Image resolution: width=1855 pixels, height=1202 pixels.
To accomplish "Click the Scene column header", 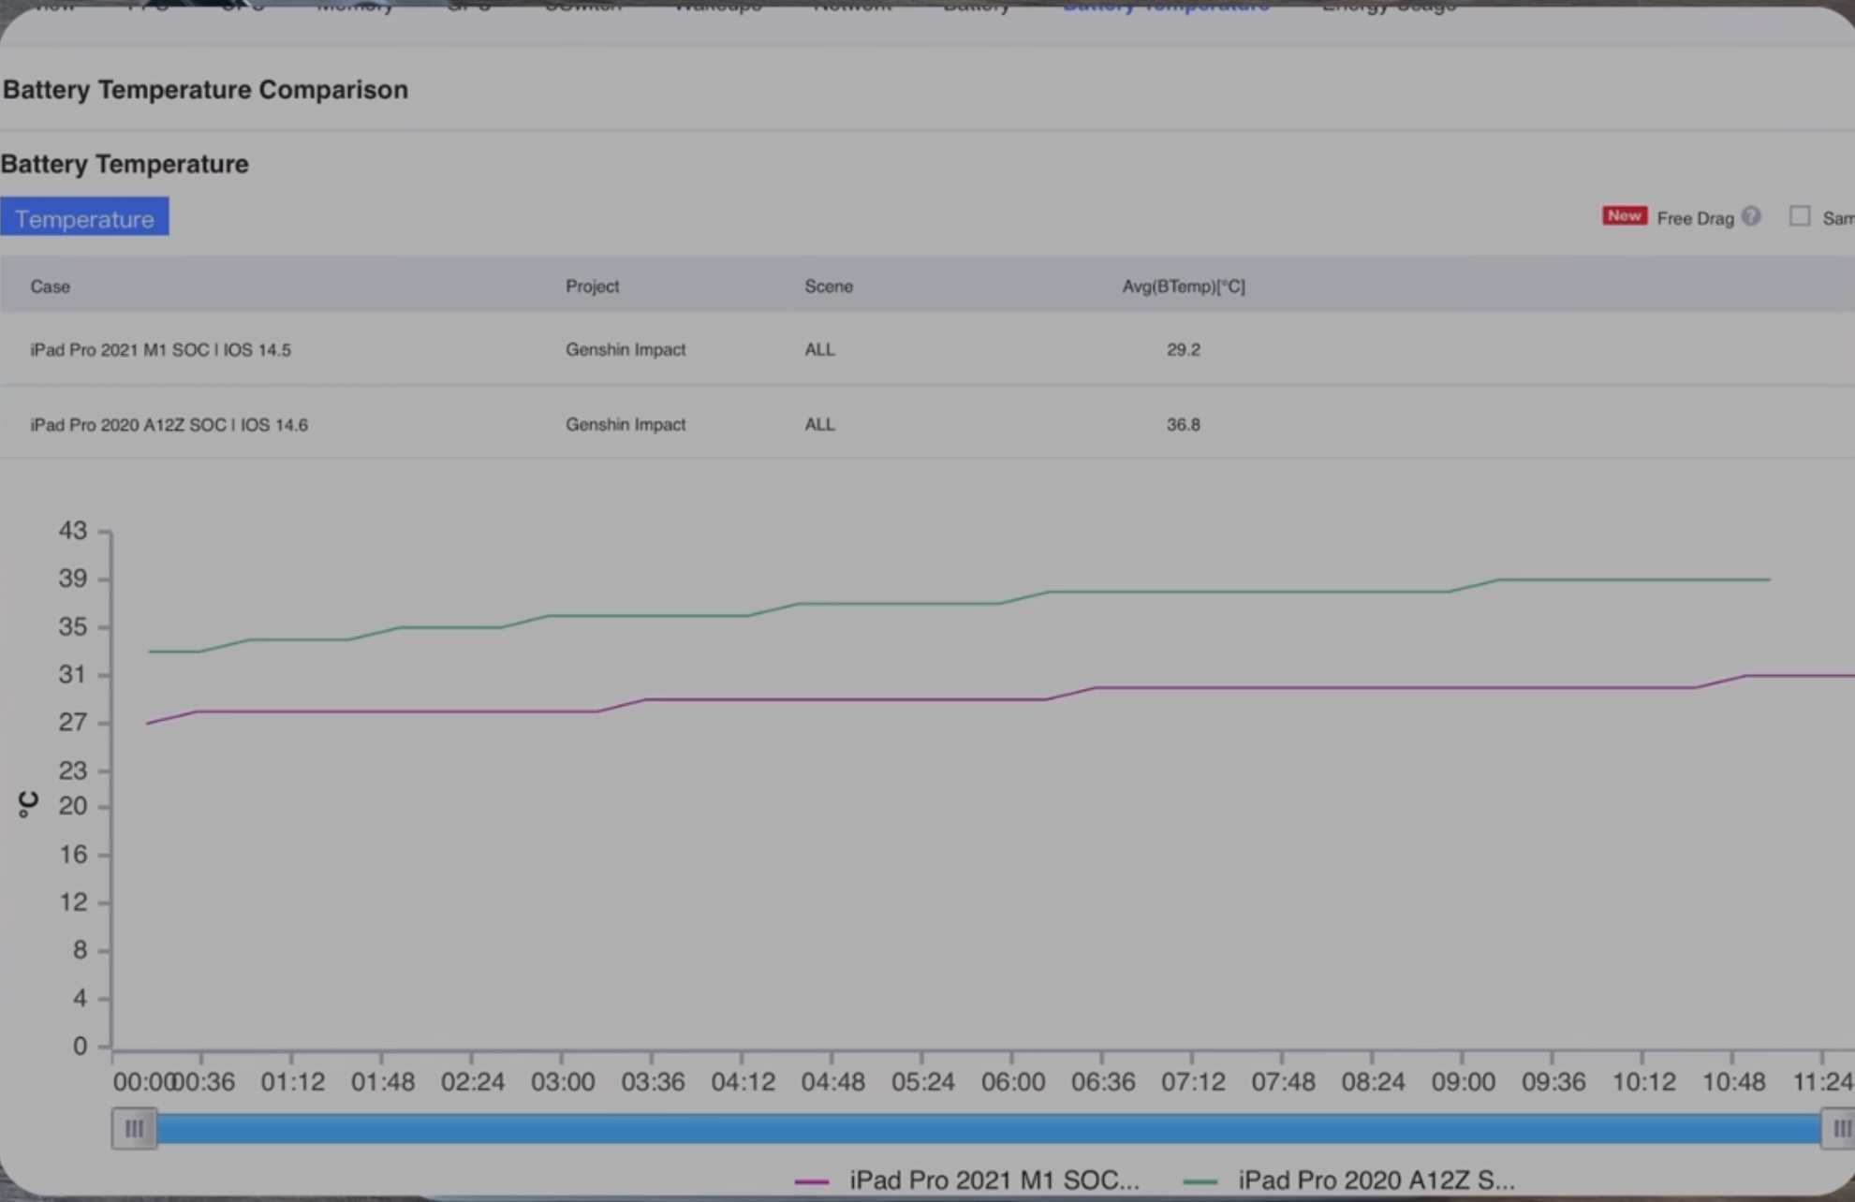I will coord(828,286).
